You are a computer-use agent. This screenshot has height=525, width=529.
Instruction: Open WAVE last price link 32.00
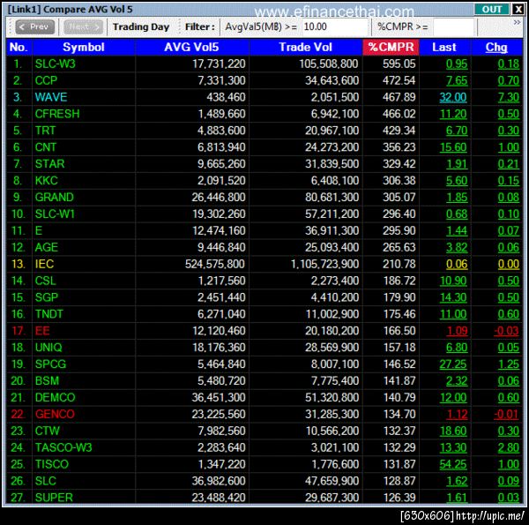point(453,97)
